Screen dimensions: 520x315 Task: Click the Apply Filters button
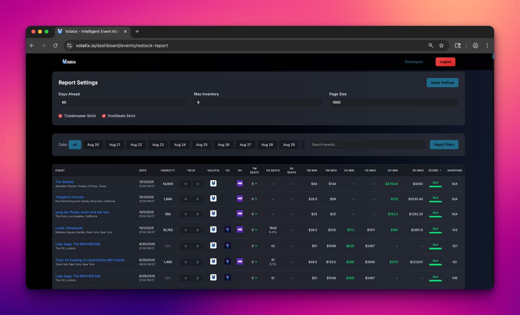tap(444, 145)
